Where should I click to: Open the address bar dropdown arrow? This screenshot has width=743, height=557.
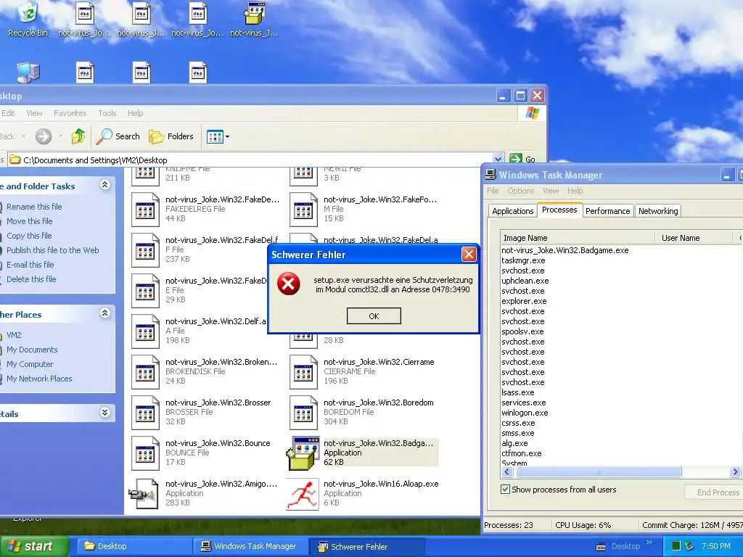498,159
